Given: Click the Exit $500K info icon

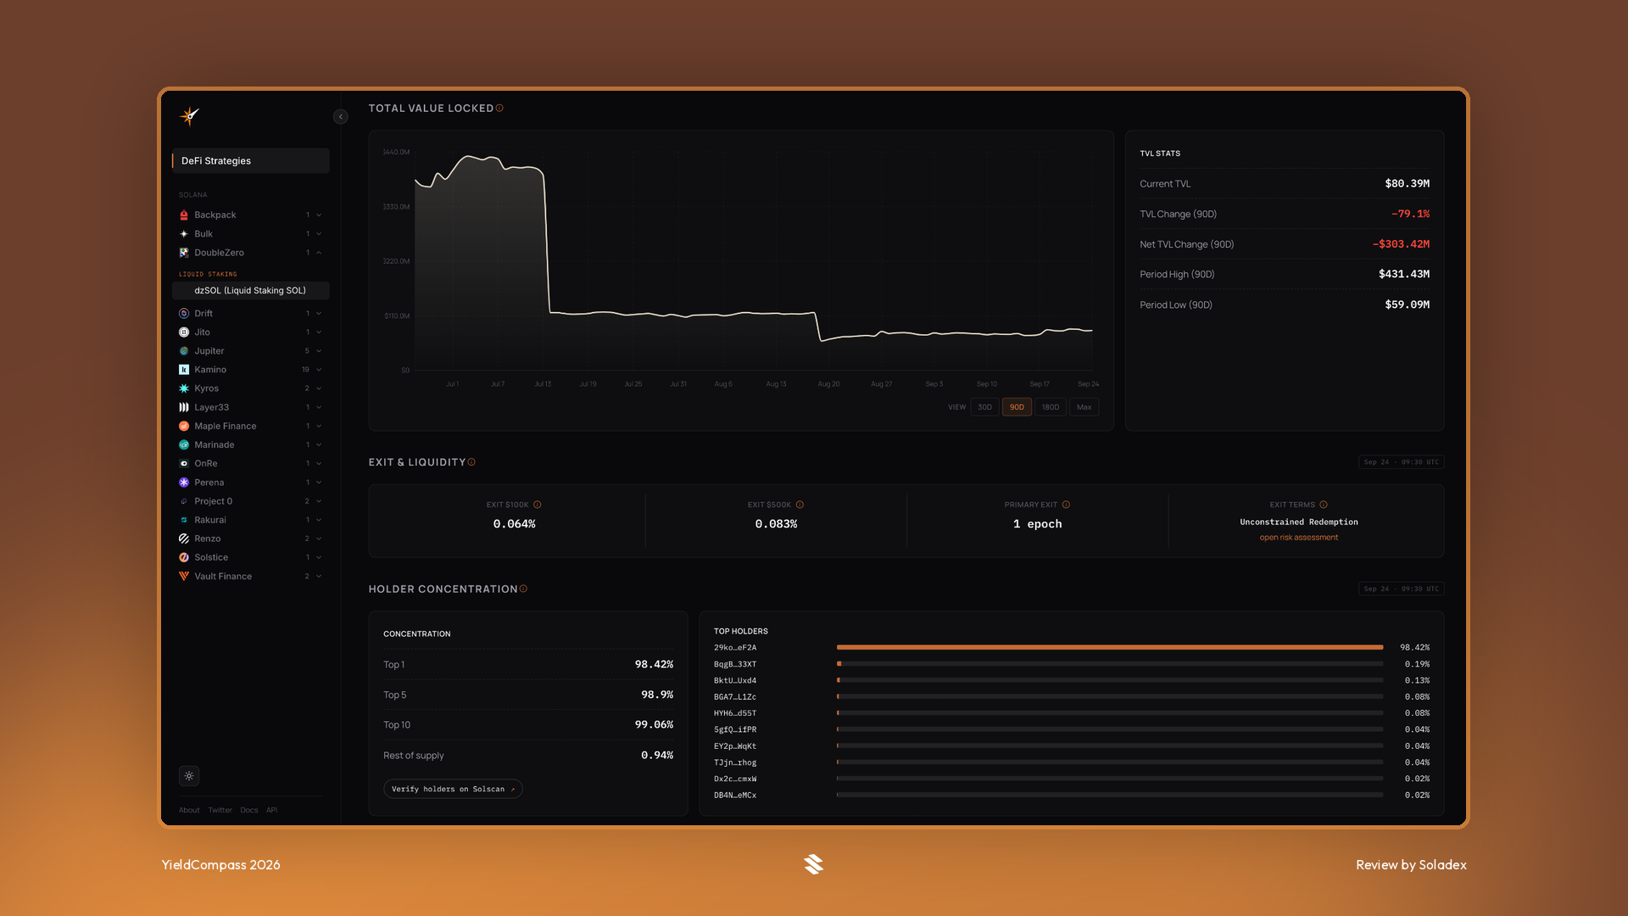Looking at the screenshot, I should [x=800, y=505].
